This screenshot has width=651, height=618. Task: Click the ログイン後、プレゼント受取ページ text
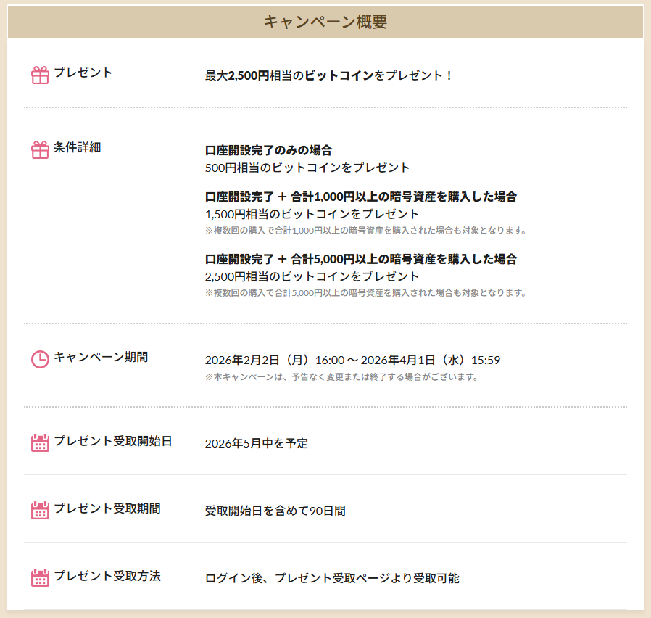[x=332, y=578]
